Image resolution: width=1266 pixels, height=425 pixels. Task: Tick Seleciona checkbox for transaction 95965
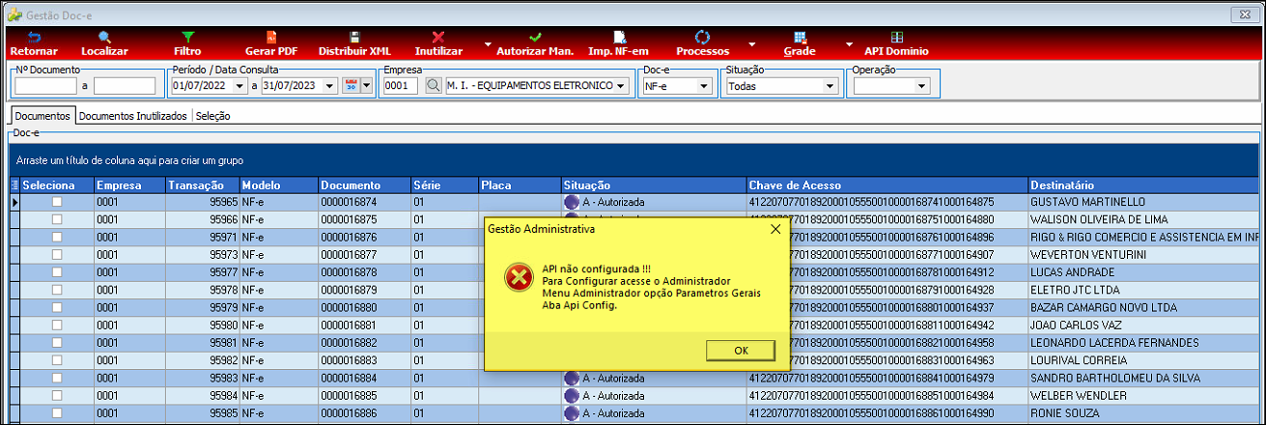(56, 202)
